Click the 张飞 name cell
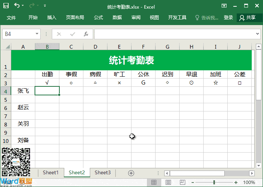Image resolution: width=263 pixels, height=187 pixels. (23, 91)
